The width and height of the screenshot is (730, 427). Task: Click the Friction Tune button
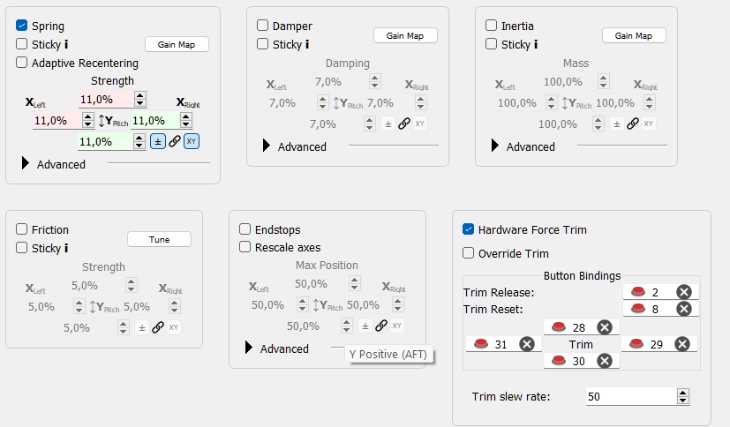160,239
